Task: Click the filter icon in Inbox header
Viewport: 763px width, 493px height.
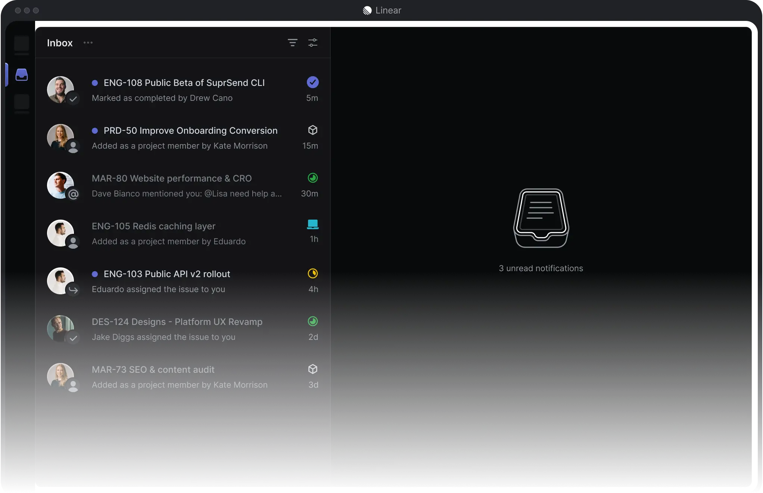Action: coord(293,43)
